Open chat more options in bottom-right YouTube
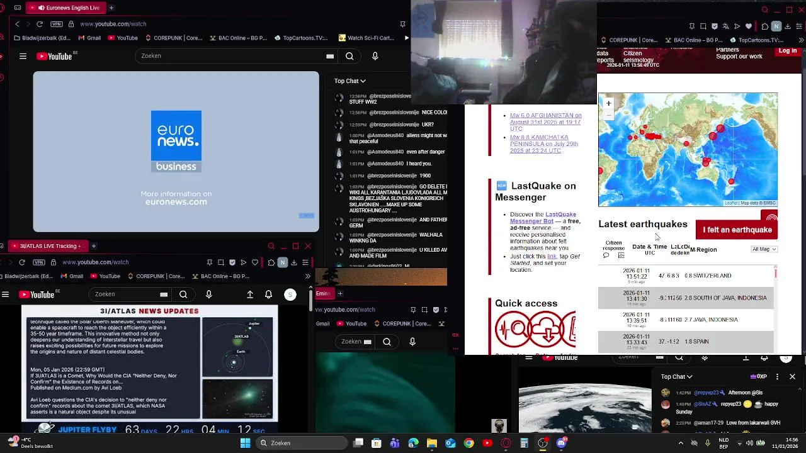The width and height of the screenshot is (806, 453). click(x=777, y=376)
